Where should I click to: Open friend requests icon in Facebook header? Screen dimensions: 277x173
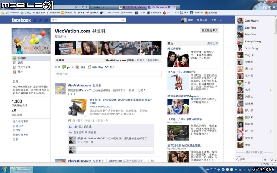(35, 20)
